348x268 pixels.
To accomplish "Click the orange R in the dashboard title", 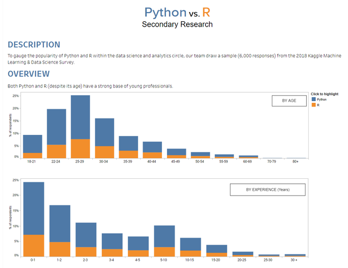I will coord(206,12).
